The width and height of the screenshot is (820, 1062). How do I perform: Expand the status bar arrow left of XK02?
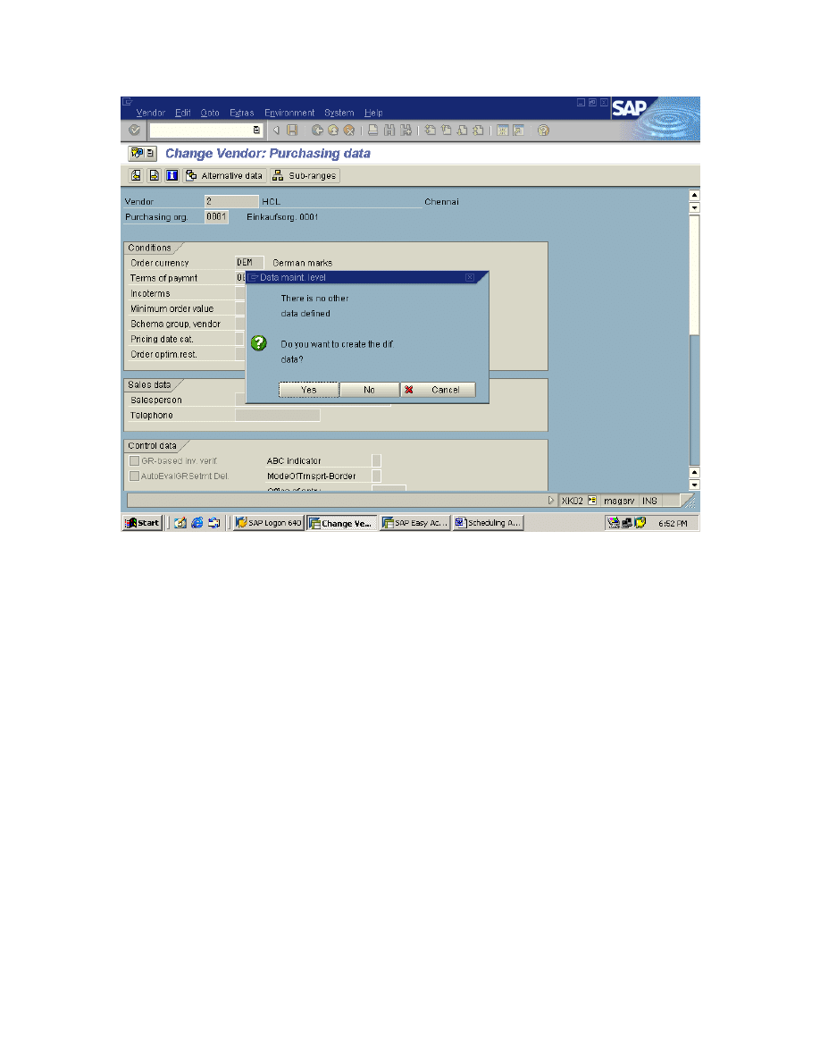[551, 501]
